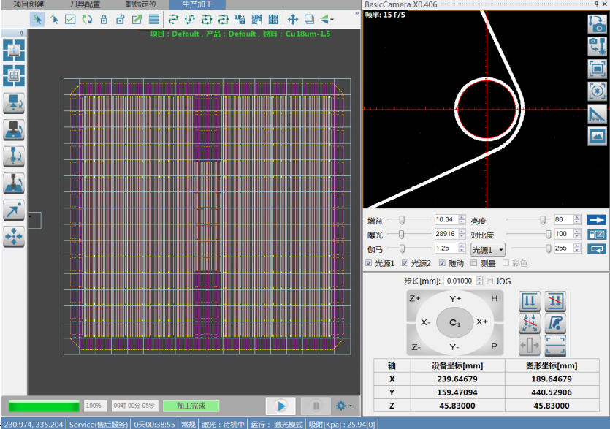Click the C1 center jog button
The width and height of the screenshot is (610, 429).
tap(454, 322)
